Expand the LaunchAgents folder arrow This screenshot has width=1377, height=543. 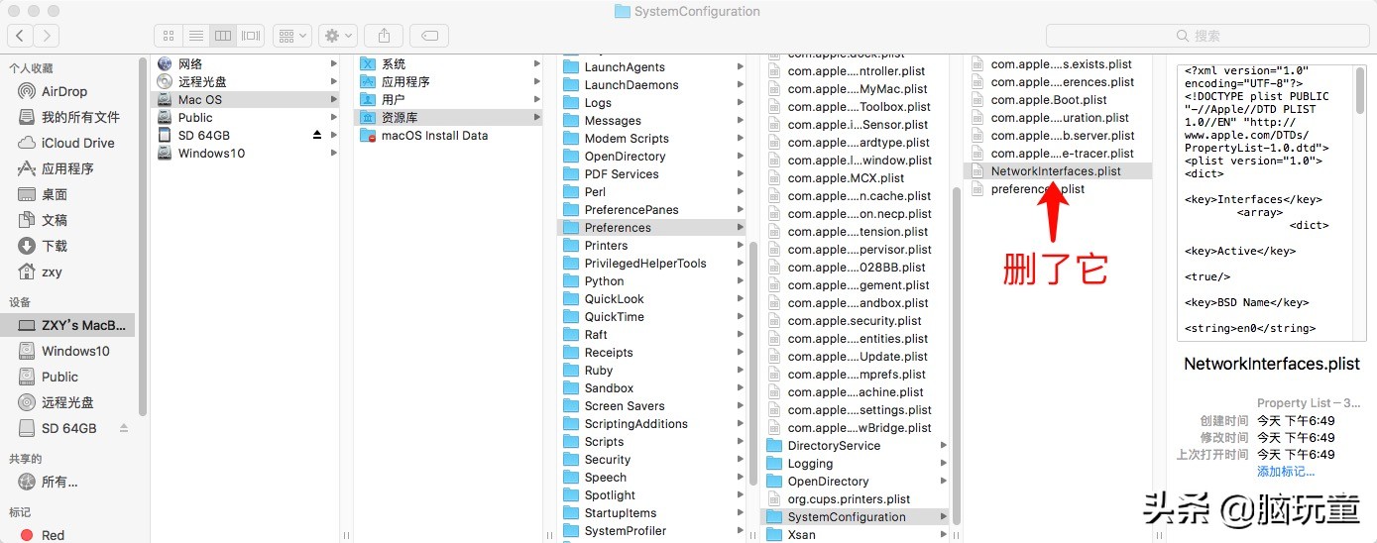pos(741,67)
